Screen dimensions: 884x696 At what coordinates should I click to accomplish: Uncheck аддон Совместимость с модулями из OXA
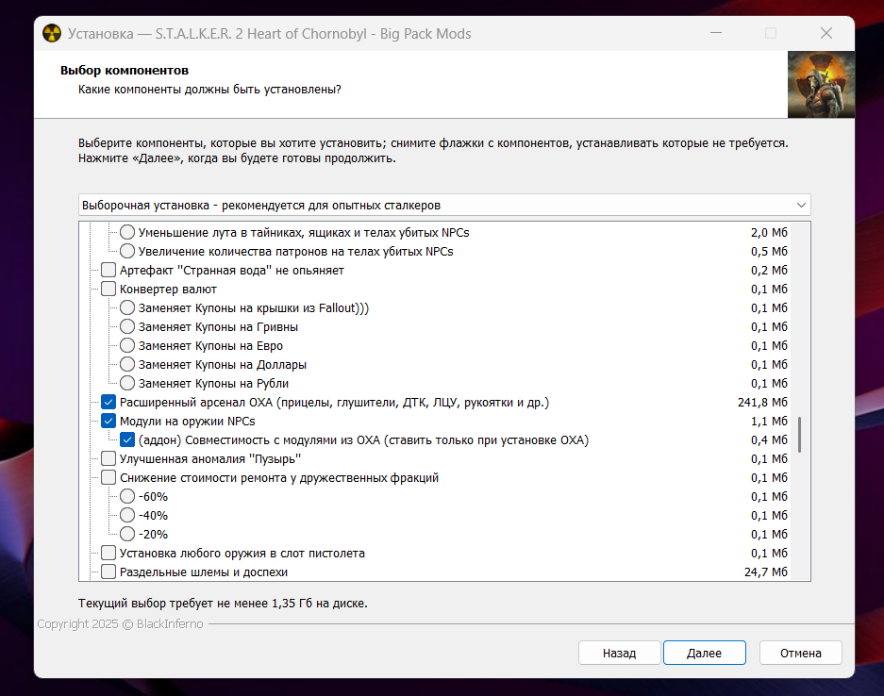click(127, 440)
